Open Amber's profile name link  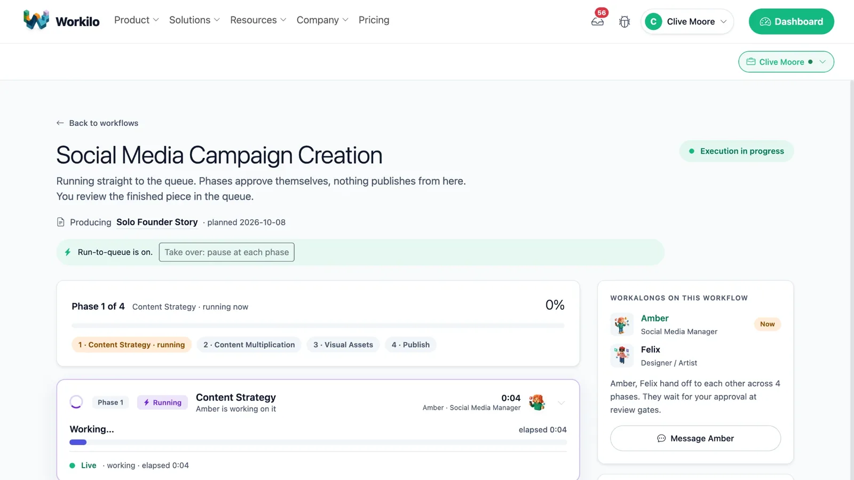[654, 318]
